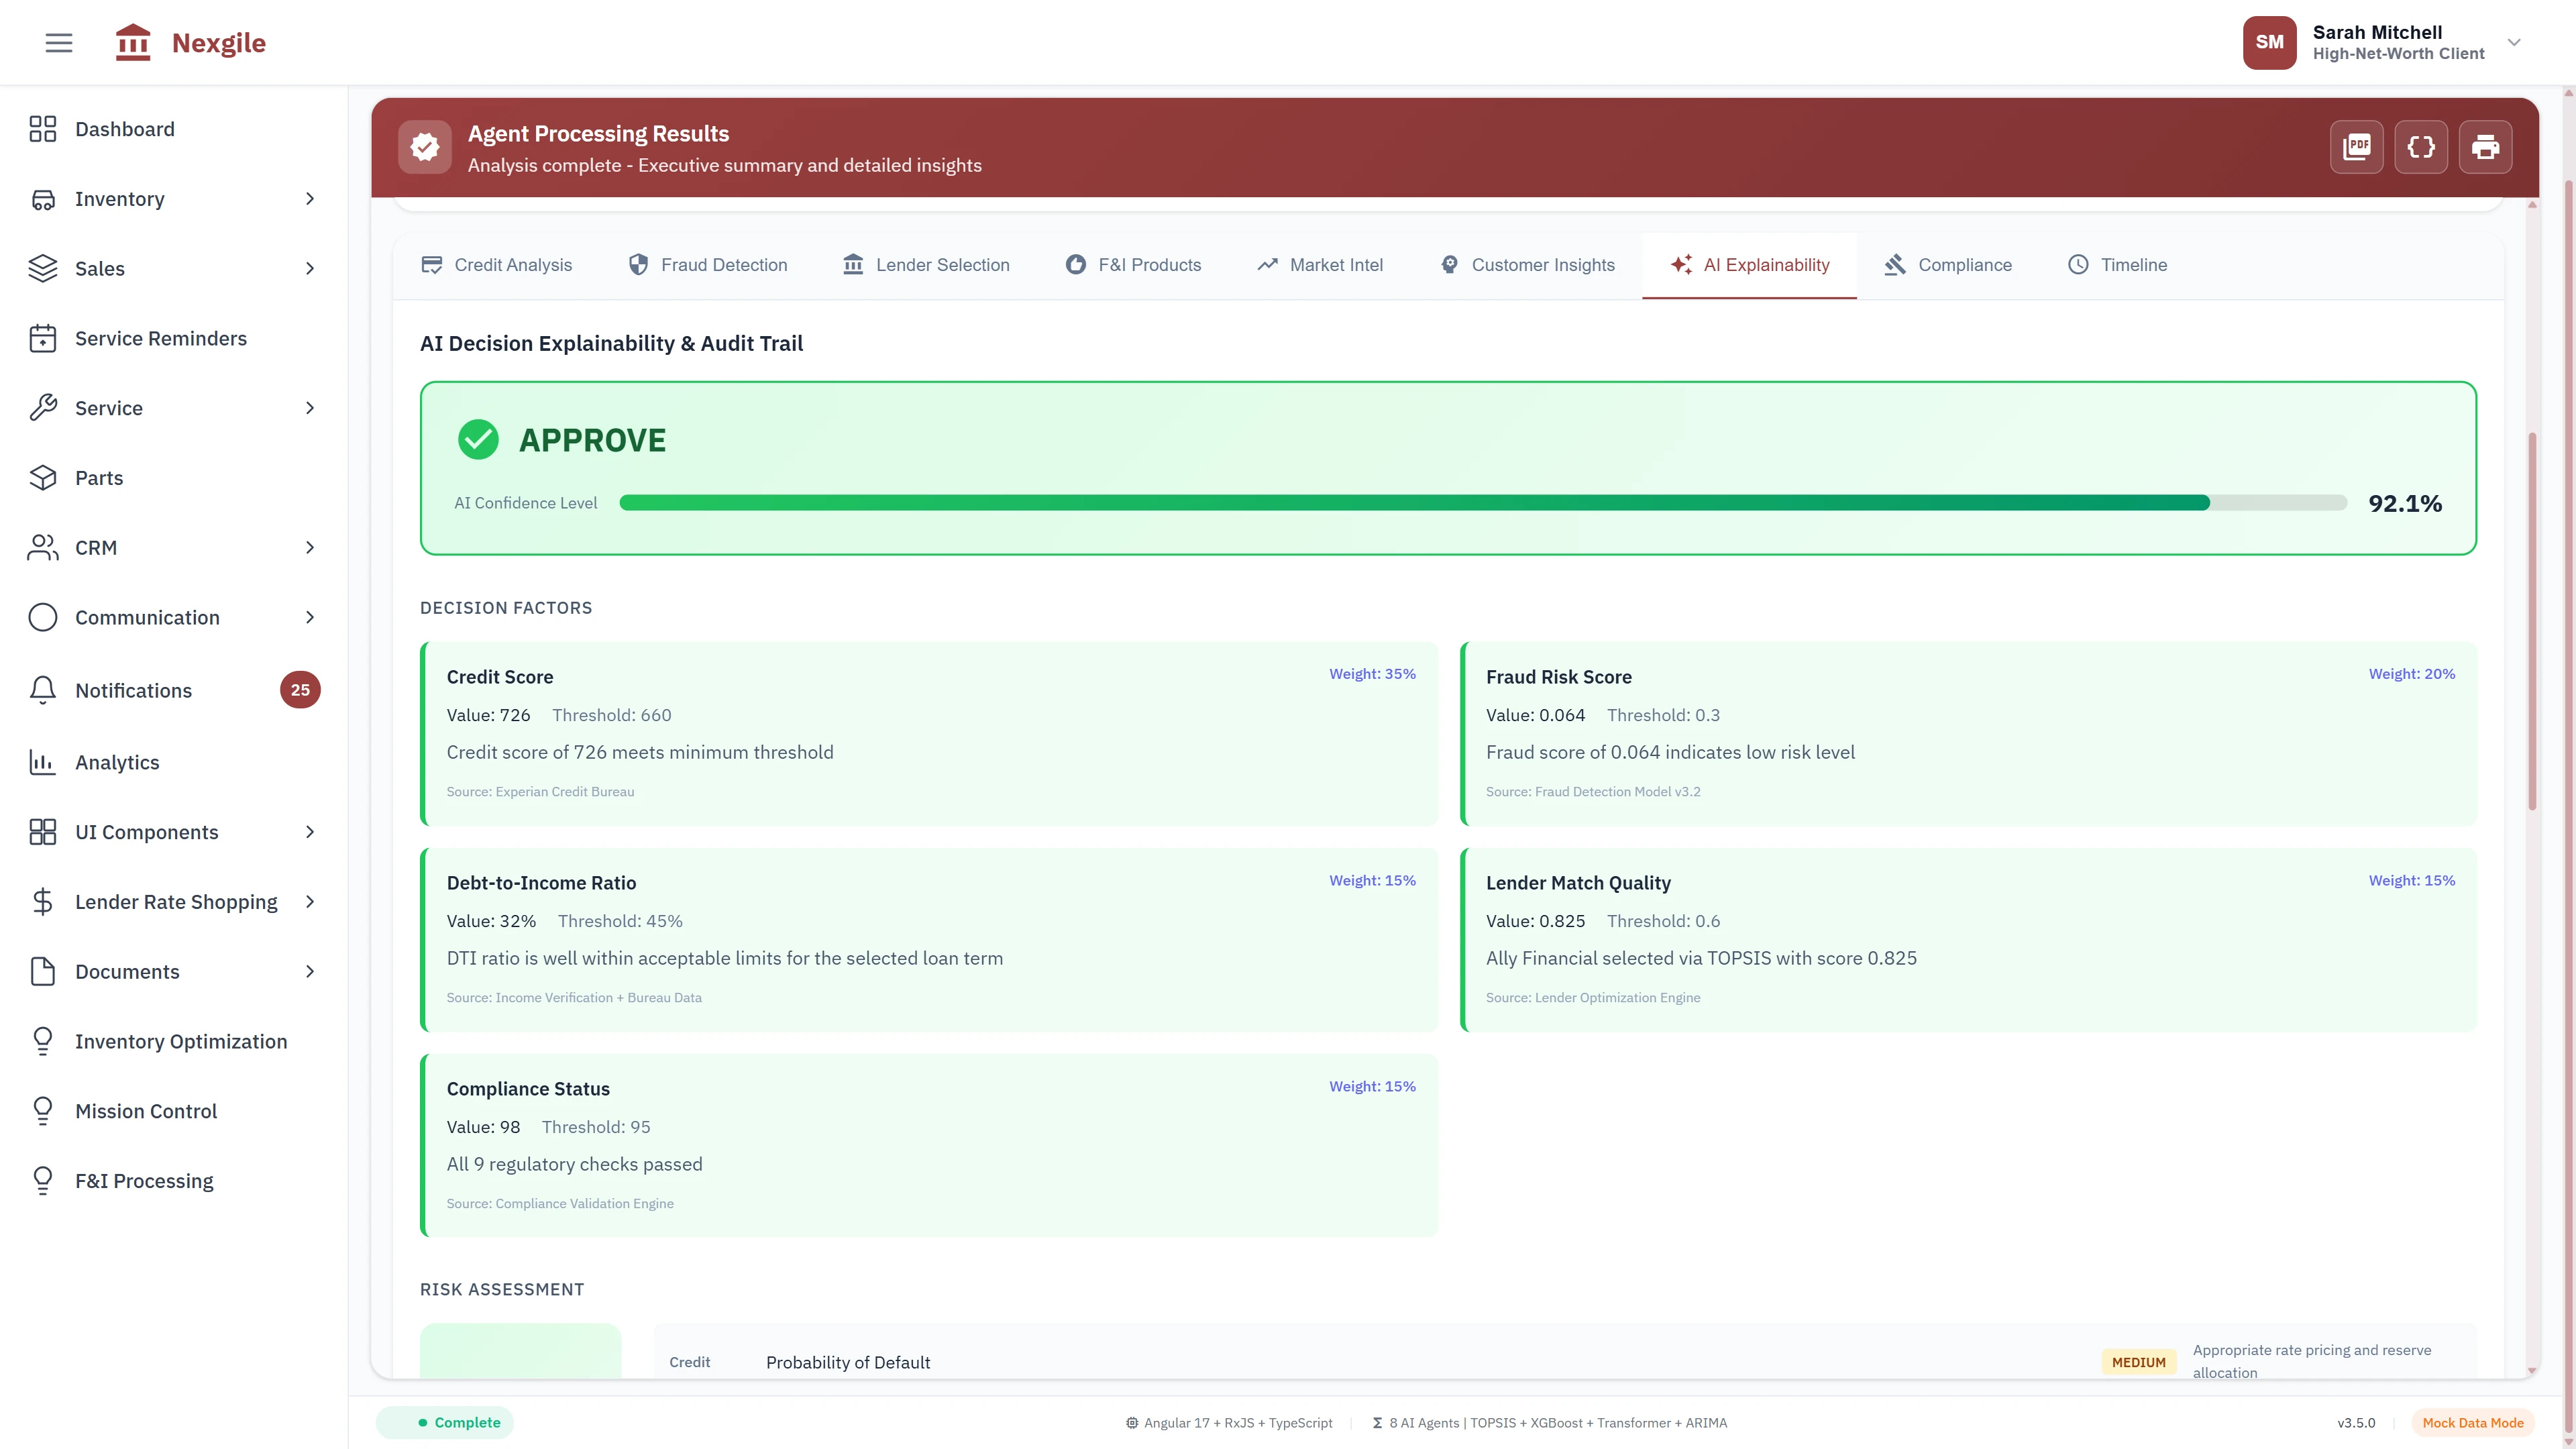Click the Mock Data Mode button
The width and height of the screenshot is (2576, 1449).
coord(2472,1422)
